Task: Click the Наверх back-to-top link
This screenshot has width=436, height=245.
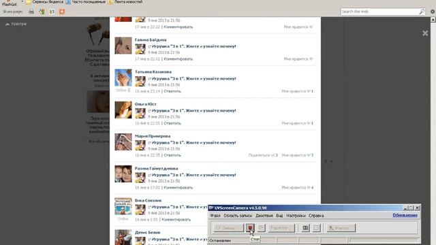Action: point(16,24)
